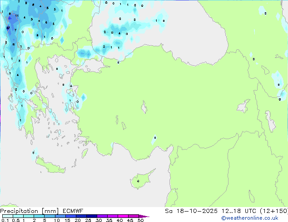Click the above-50 arrow tip of legend
The image size is (288, 222).
pyautogui.click(x=144, y=216)
